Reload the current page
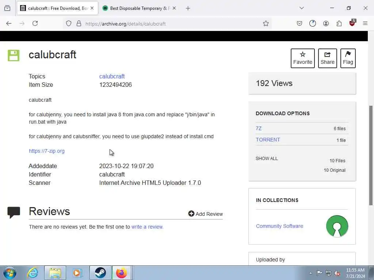 35,23
